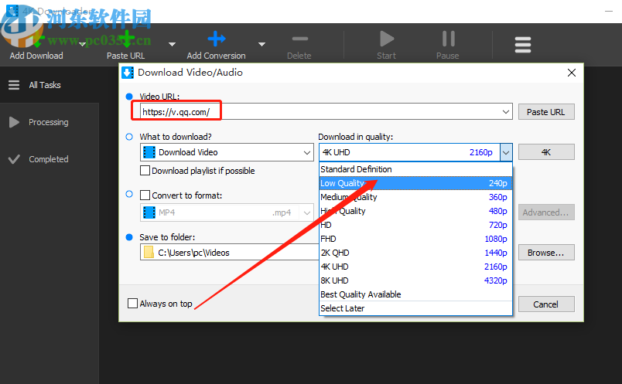Click the Browse... button
The height and width of the screenshot is (384, 622).
click(x=546, y=253)
